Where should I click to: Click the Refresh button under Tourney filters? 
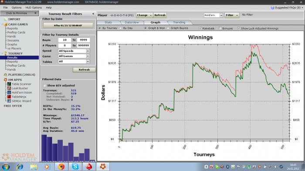[x=84, y=70]
